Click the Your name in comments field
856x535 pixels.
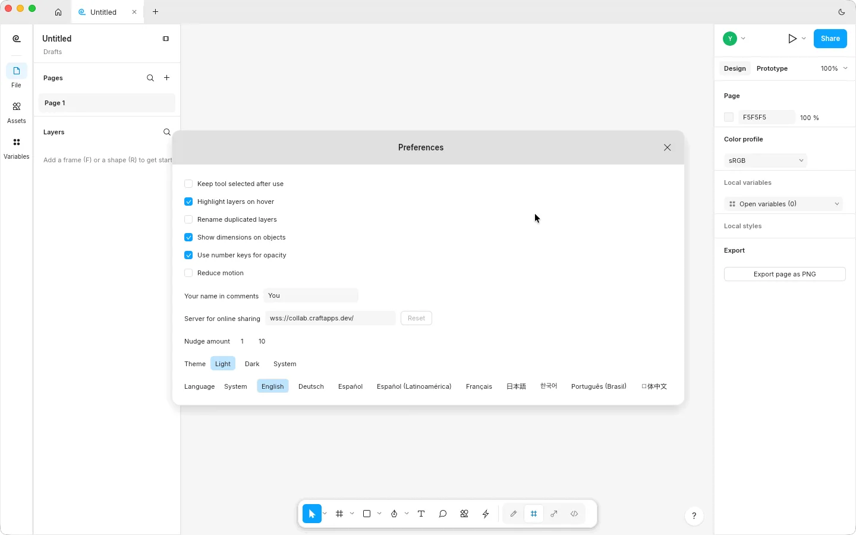click(x=311, y=295)
